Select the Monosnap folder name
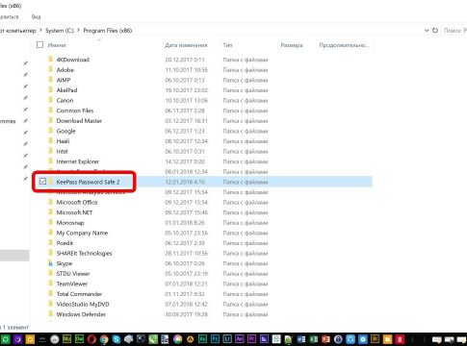Screen dimensions: 467x346 click(70, 223)
